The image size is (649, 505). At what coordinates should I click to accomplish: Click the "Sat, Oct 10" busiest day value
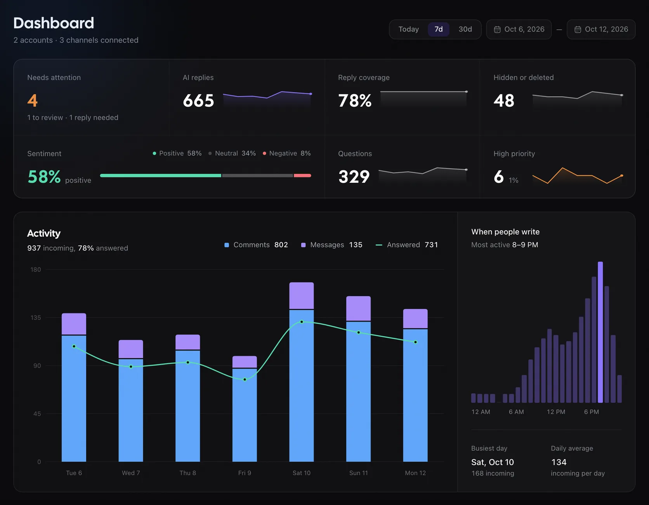click(493, 462)
